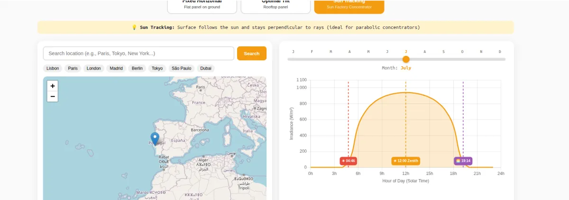
Task: Choose the Lisbon quick location chip
Action: point(53,68)
